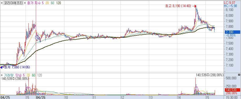Click the 8,000 price axis label
This screenshot has width=241, height=99.
pos(230,16)
